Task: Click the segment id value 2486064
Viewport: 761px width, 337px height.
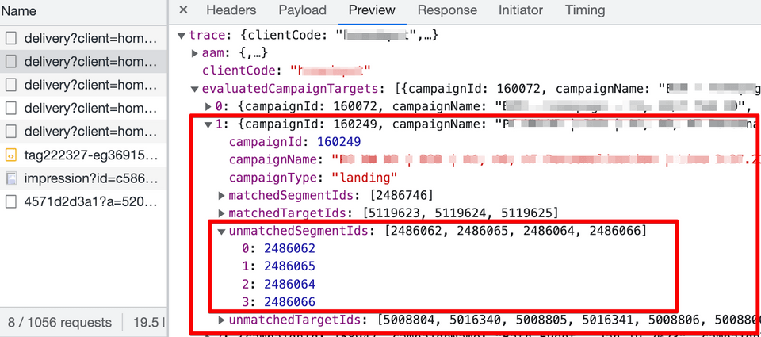Action: pyautogui.click(x=290, y=284)
